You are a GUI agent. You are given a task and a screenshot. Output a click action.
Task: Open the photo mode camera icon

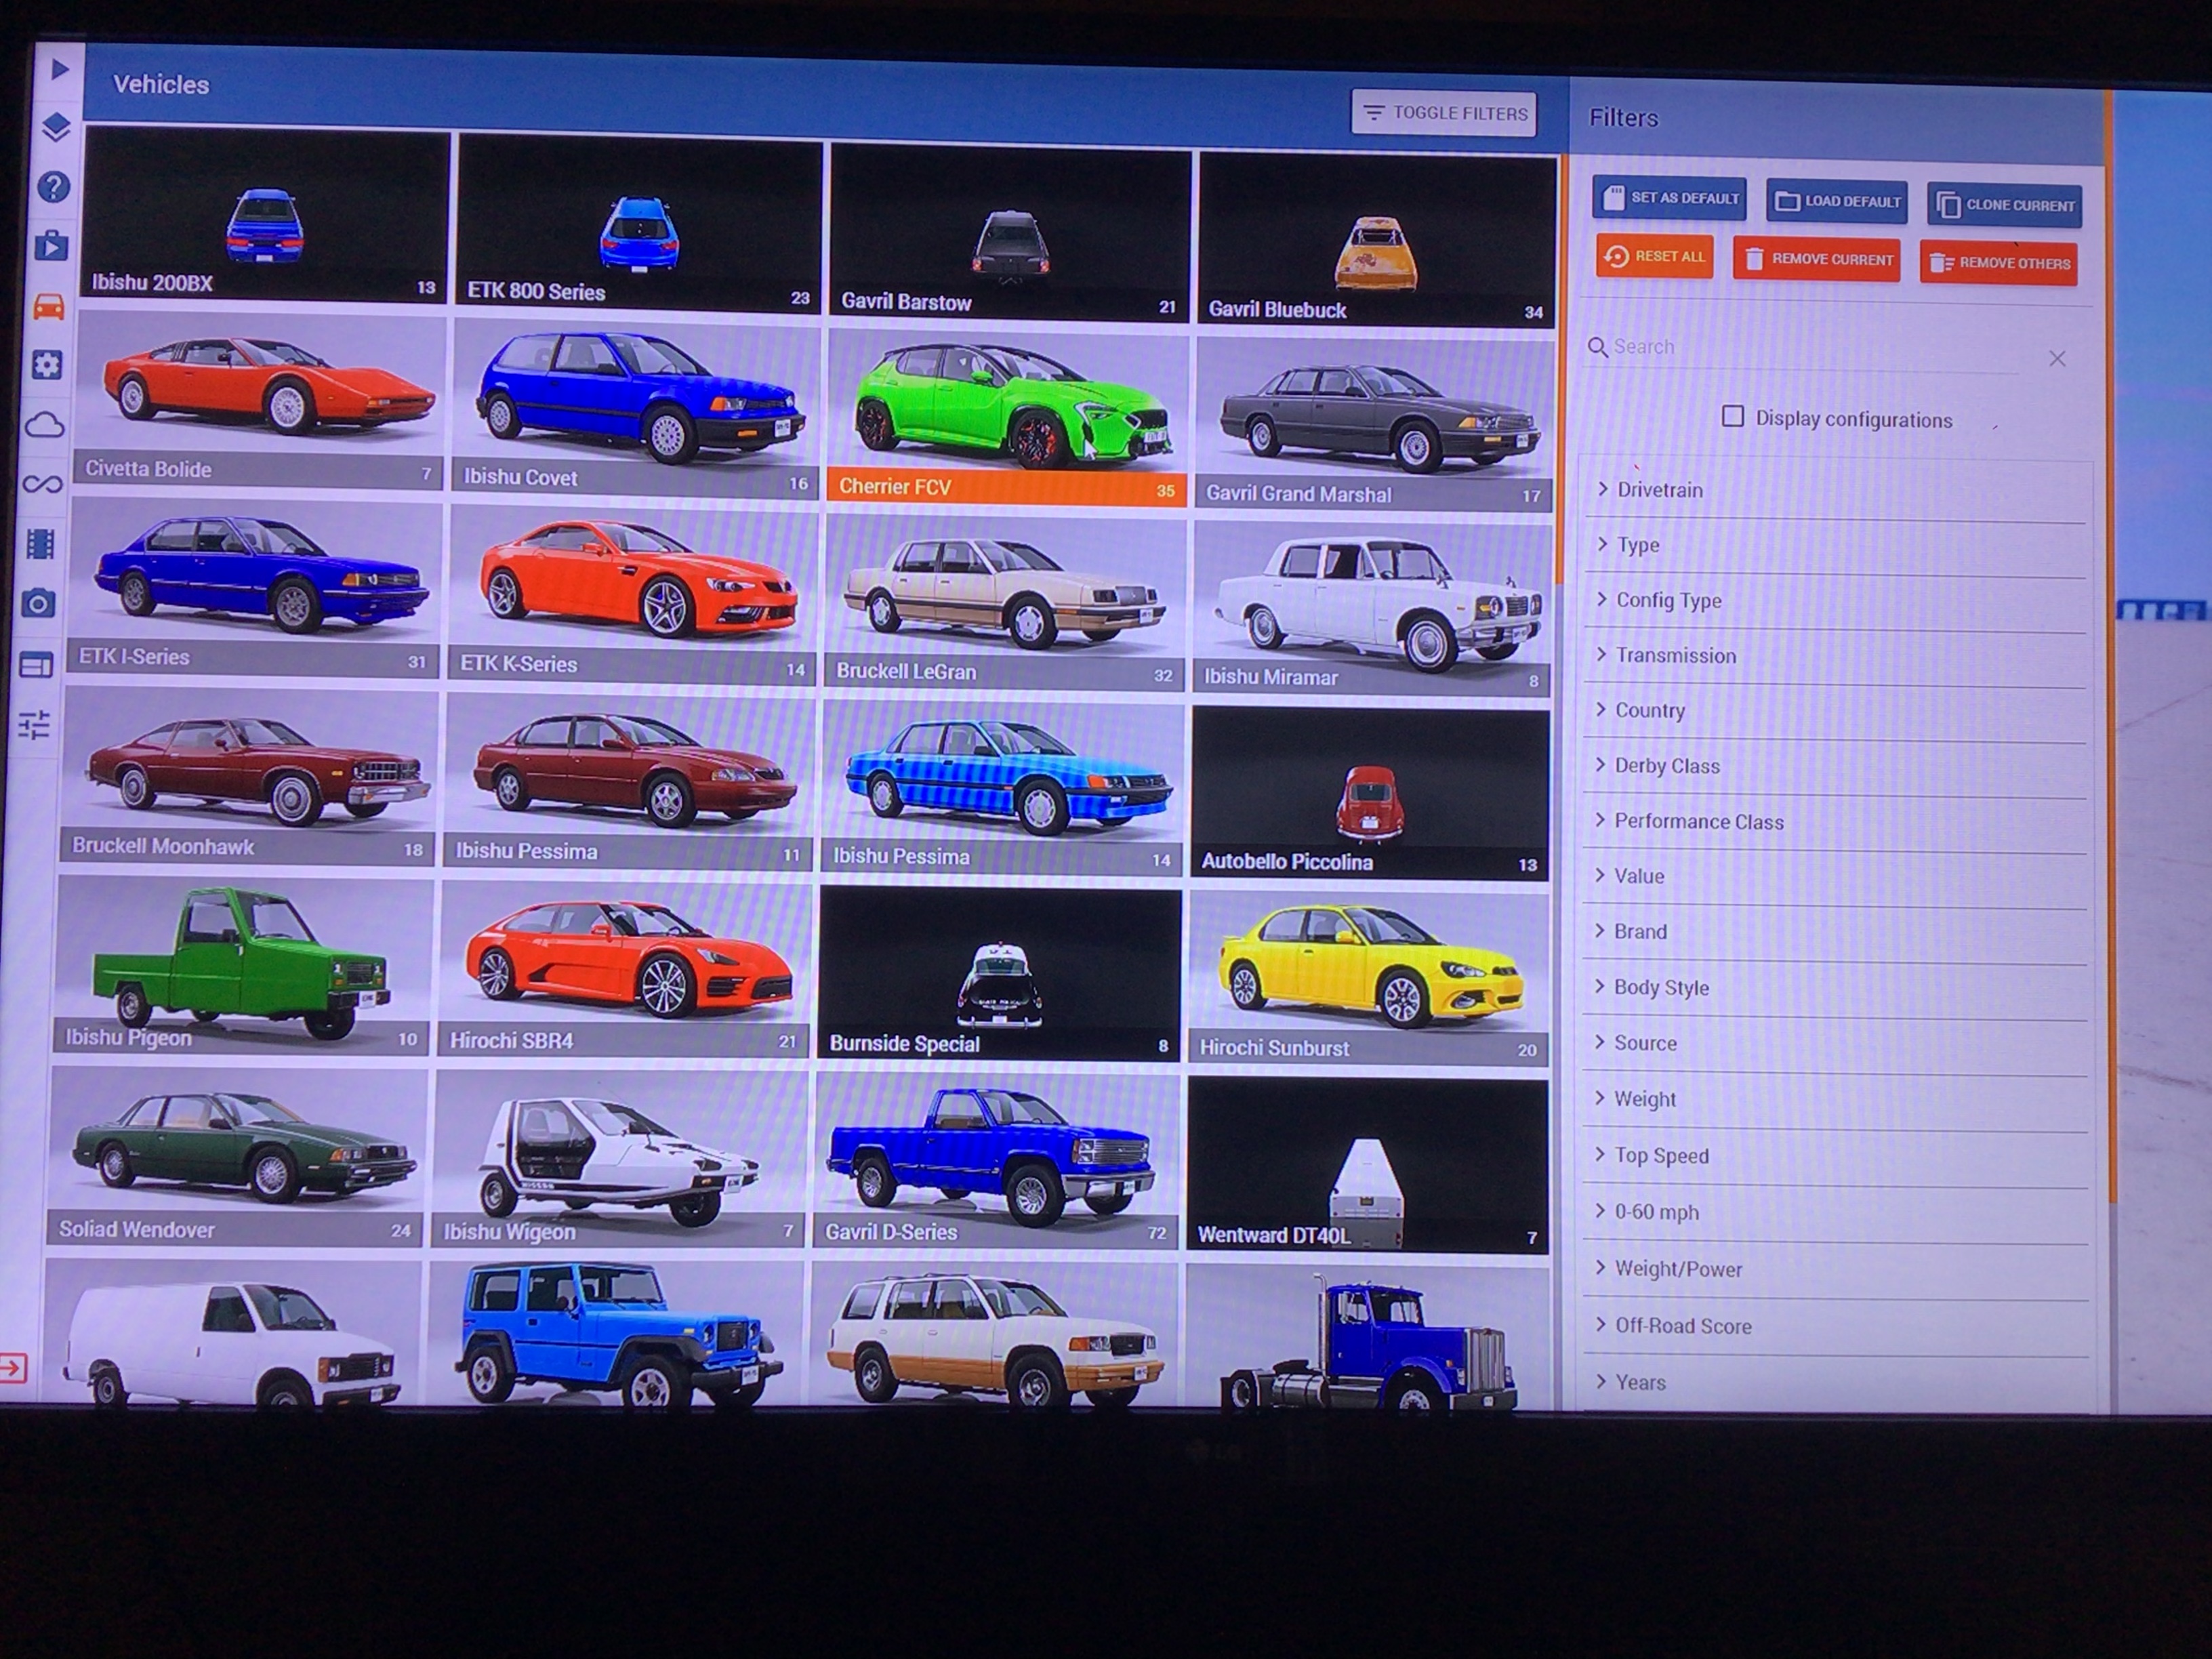(39, 603)
